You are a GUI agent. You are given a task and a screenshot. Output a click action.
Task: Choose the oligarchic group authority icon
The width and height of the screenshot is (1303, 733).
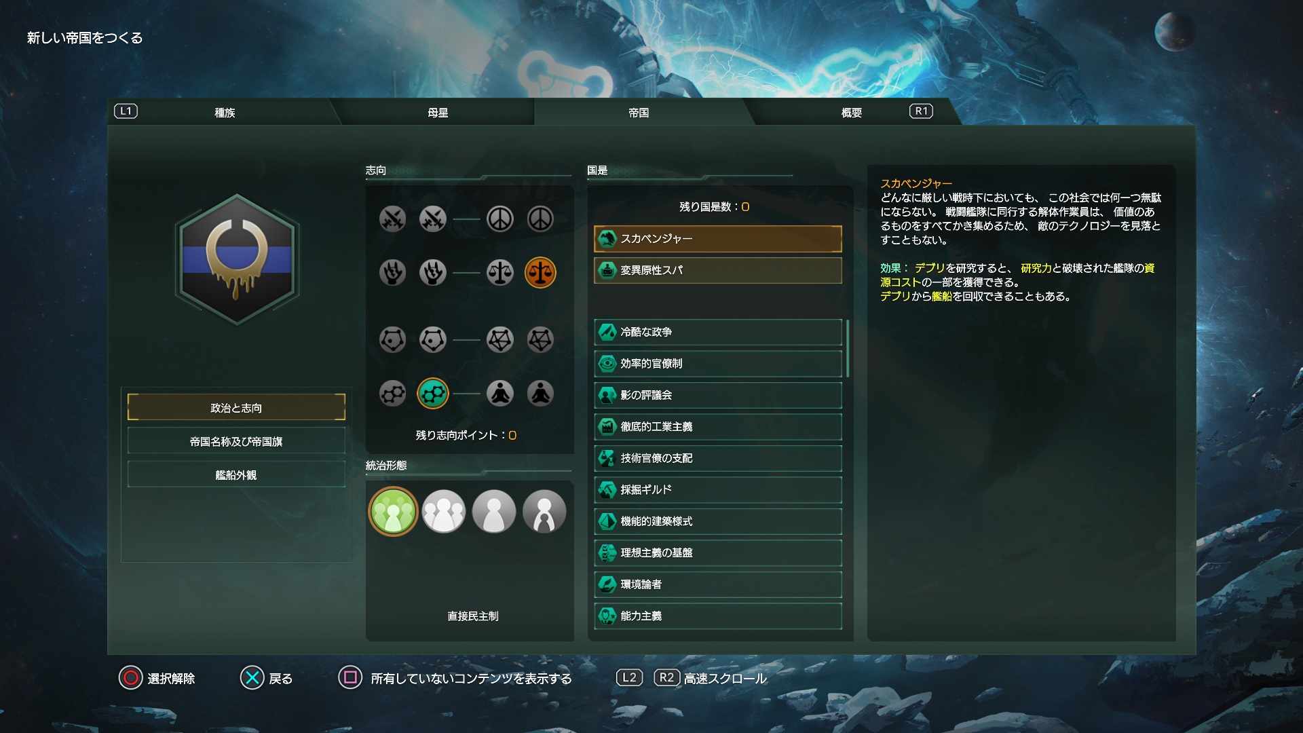click(444, 512)
